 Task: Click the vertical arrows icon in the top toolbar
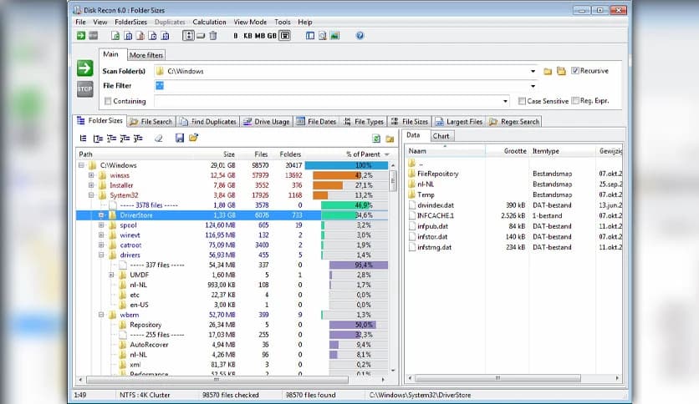(188, 36)
